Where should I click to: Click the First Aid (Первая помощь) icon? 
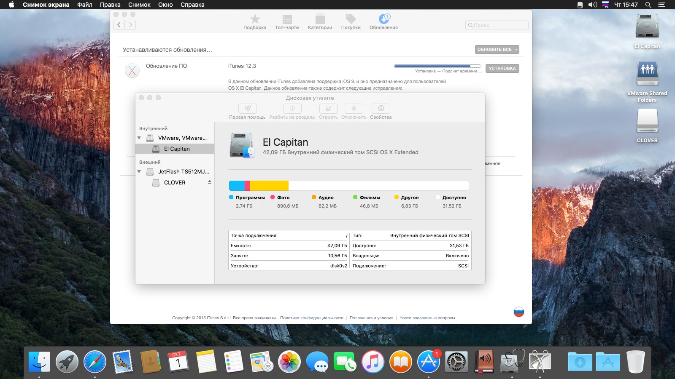tap(248, 108)
